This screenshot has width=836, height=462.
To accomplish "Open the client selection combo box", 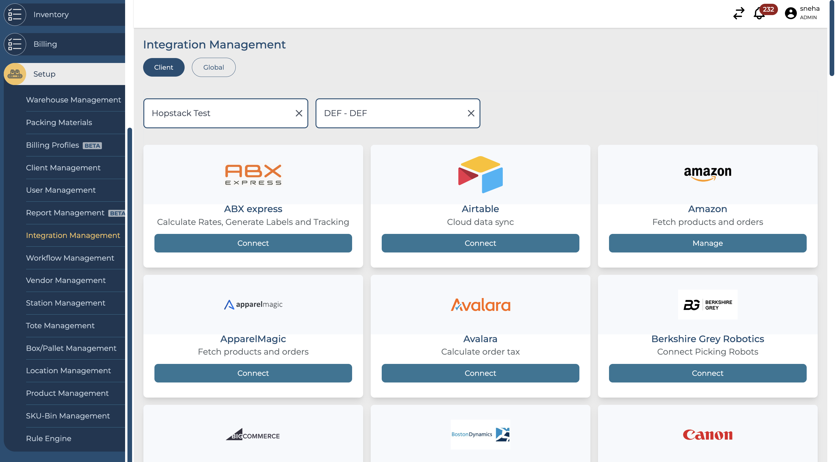I will (214, 113).
